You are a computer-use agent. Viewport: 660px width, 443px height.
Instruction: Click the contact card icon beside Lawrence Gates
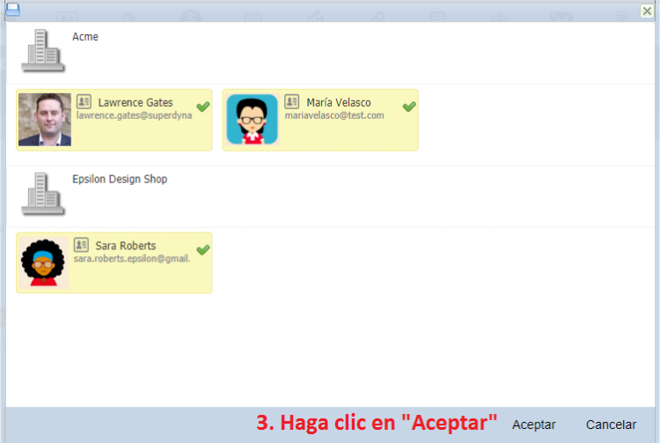coord(84,101)
